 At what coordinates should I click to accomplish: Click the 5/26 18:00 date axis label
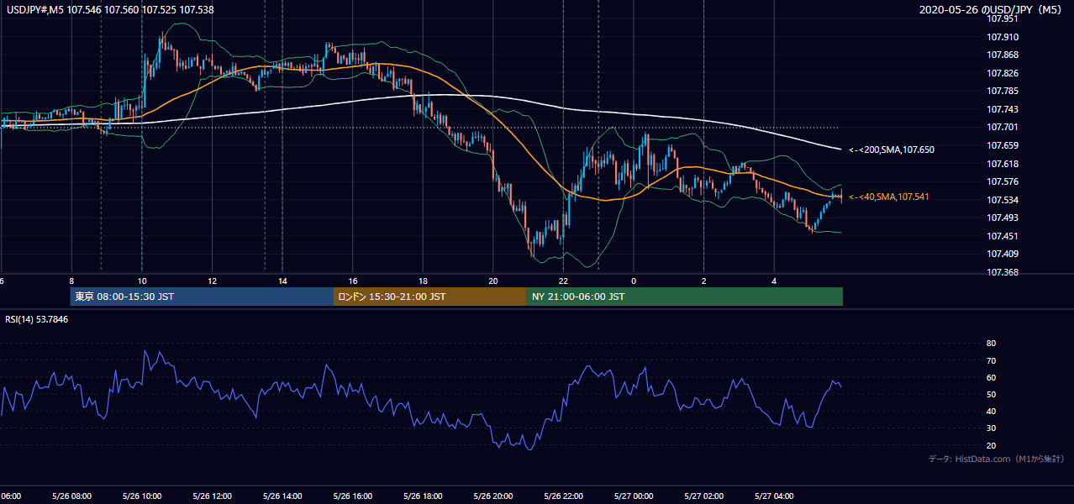424,496
